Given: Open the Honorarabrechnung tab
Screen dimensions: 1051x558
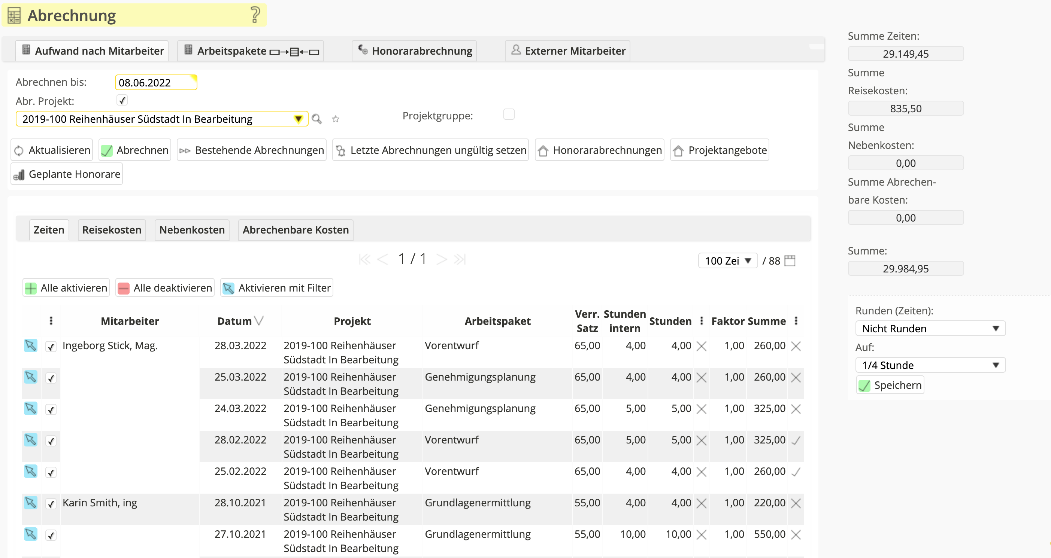Looking at the screenshot, I should coord(415,51).
